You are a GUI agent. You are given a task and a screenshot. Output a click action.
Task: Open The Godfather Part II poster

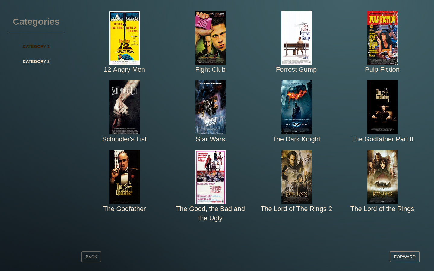pyautogui.click(x=382, y=107)
